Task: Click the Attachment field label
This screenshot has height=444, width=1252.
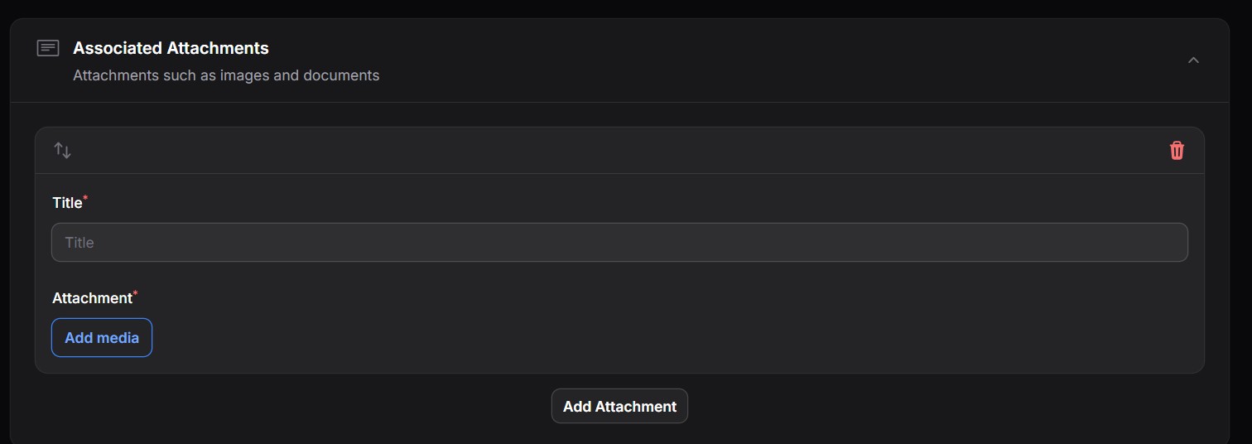Action: (x=92, y=298)
